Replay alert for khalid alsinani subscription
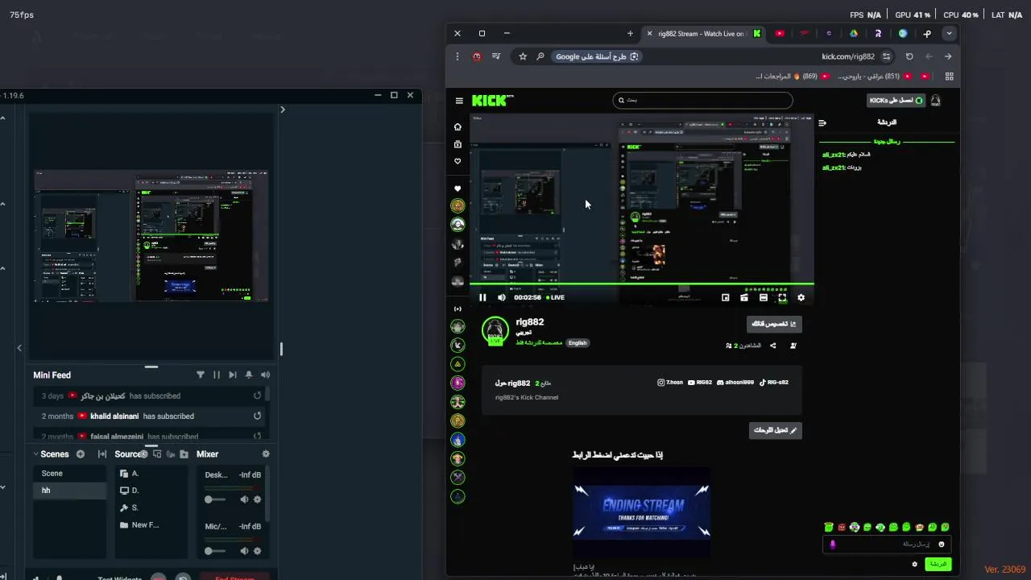Image resolution: width=1031 pixels, height=580 pixels. point(257,416)
